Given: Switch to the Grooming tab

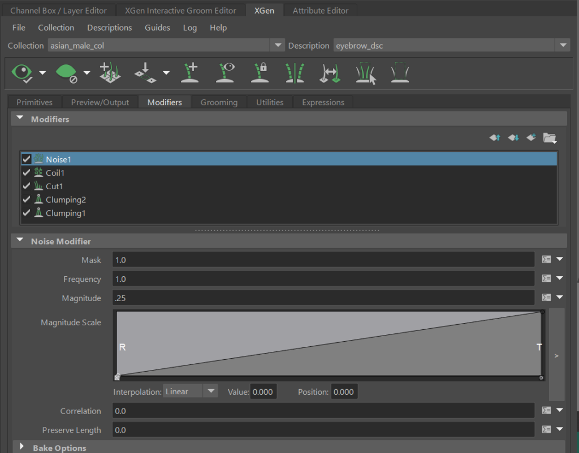Looking at the screenshot, I should tap(219, 102).
